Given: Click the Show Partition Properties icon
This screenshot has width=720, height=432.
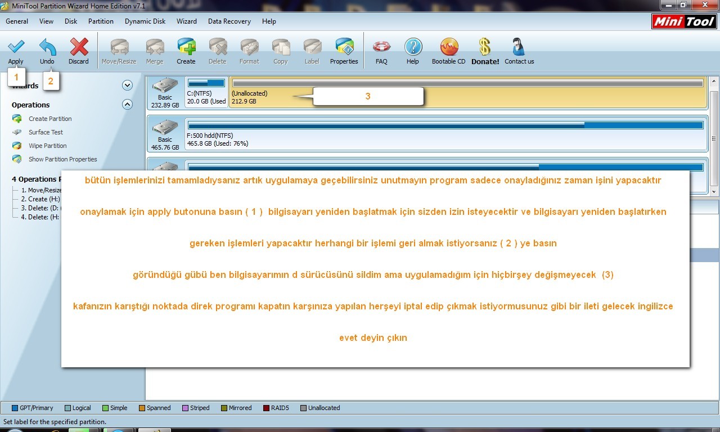Looking at the screenshot, I should tap(17, 159).
